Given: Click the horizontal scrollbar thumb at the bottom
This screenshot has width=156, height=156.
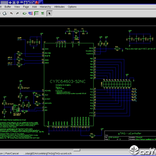Looking at the screenshot, I should tap(77, 150).
